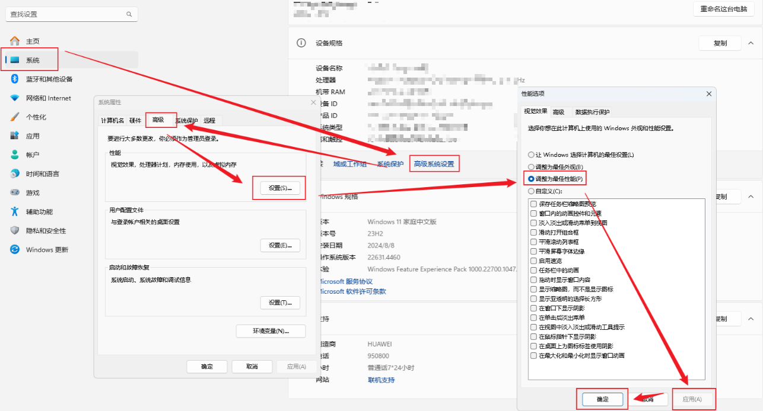The width and height of the screenshot is (763, 411).
Task: Check 在鼠标指针下显示阴影 checkbox
Action: tap(533, 336)
